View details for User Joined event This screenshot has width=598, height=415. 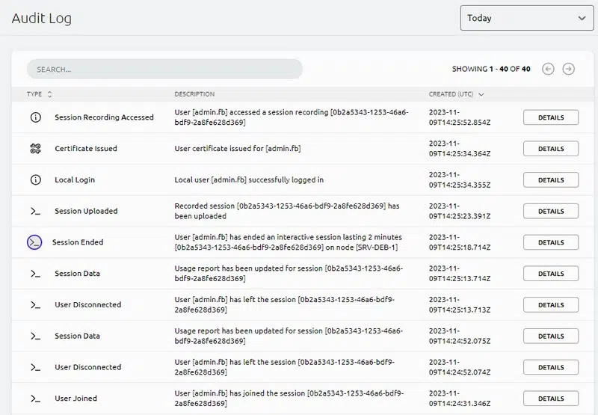click(x=551, y=399)
